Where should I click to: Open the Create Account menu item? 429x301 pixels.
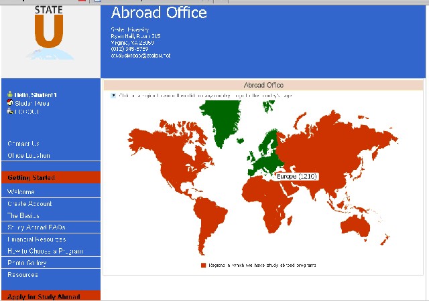tap(29, 204)
